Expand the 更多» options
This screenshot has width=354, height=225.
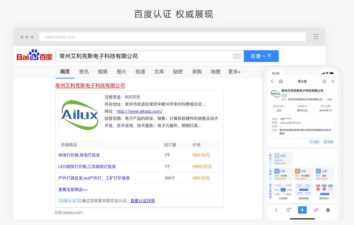click(234, 72)
